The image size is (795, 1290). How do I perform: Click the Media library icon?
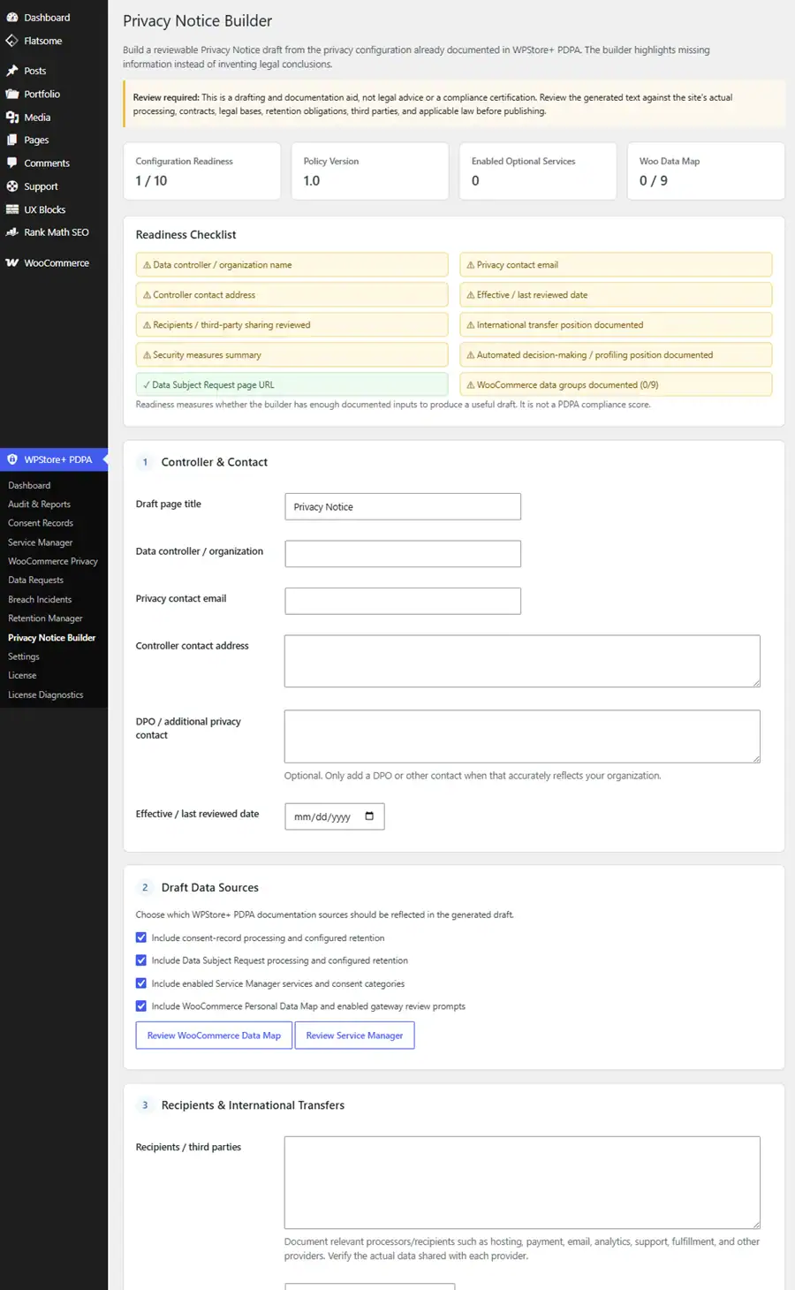pos(12,117)
